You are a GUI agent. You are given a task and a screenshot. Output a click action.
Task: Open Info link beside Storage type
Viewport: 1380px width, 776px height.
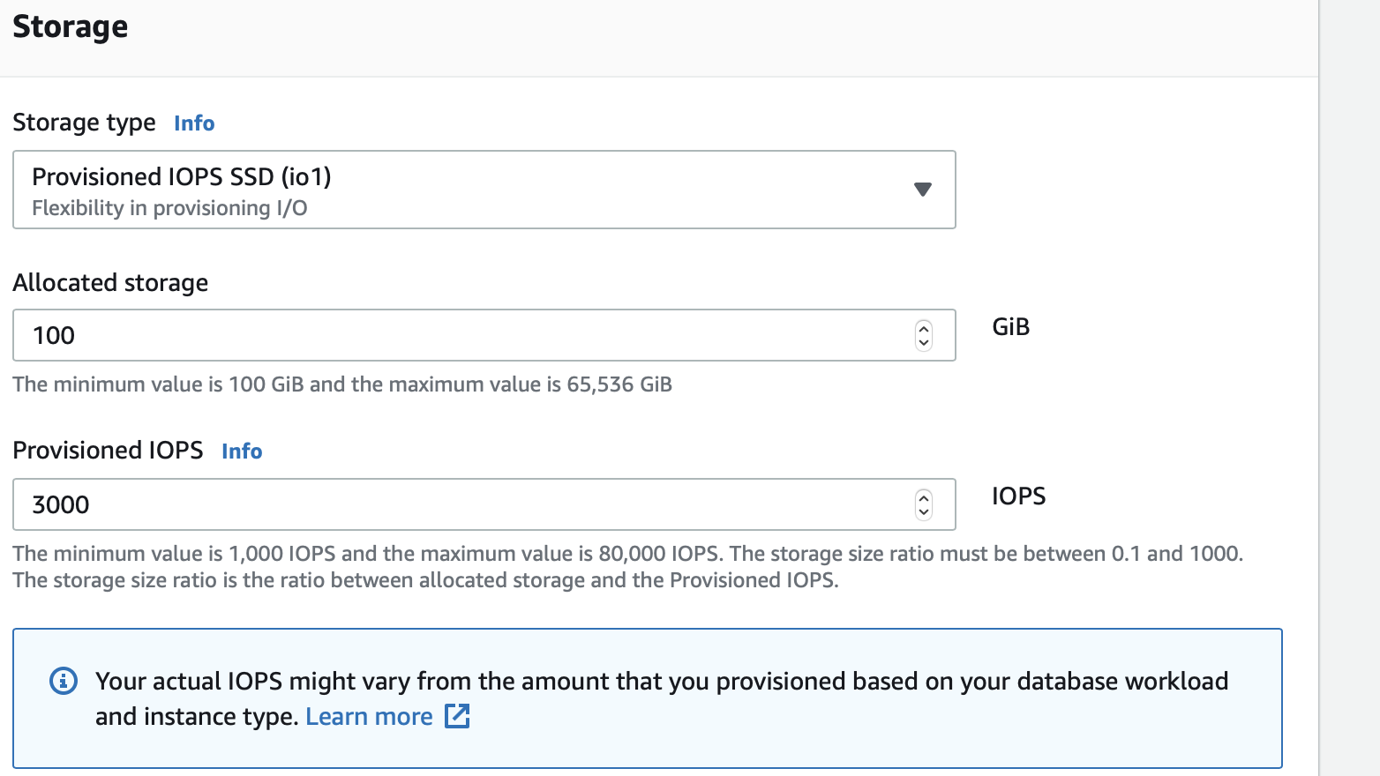click(x=194, y=123)
